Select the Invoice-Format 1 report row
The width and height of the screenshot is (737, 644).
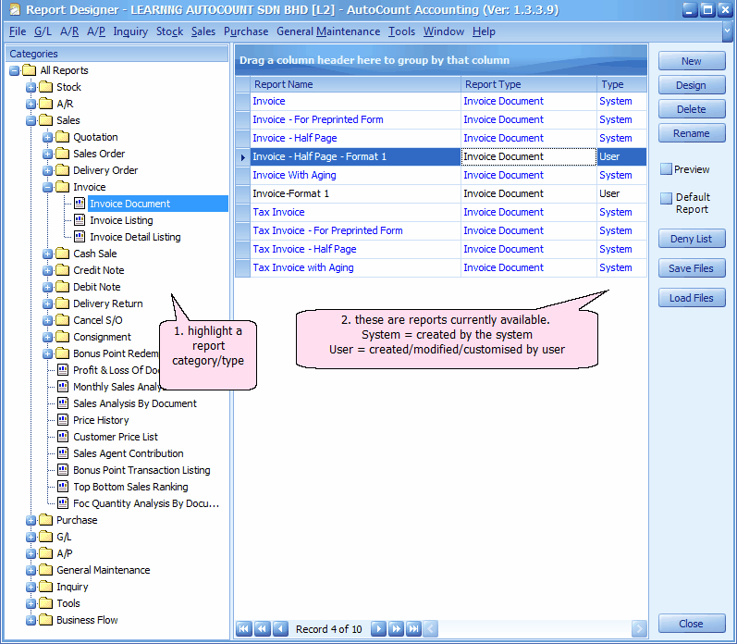(441, 193)
